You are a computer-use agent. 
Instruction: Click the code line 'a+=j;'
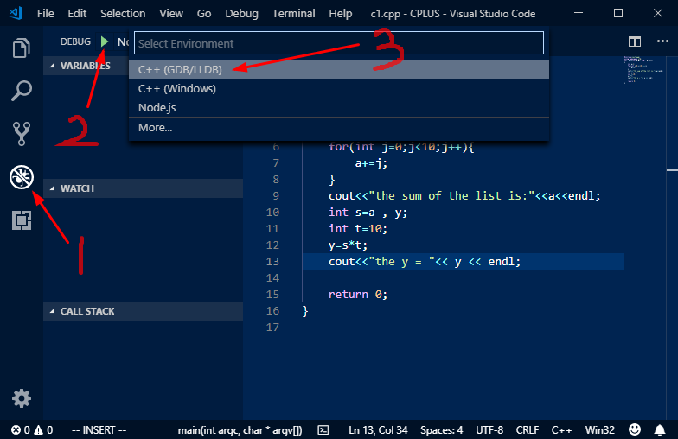[371, 162]
